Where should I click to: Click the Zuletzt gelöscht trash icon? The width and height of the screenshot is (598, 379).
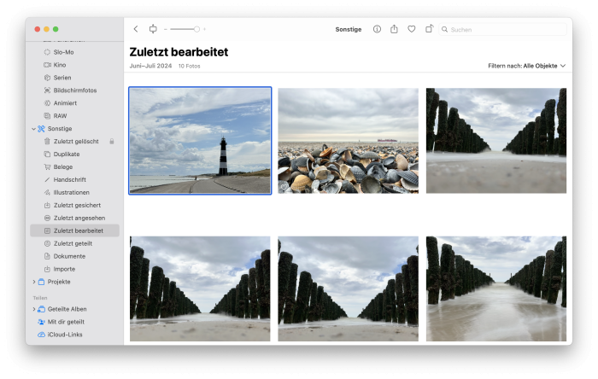(x=47, y=142)
